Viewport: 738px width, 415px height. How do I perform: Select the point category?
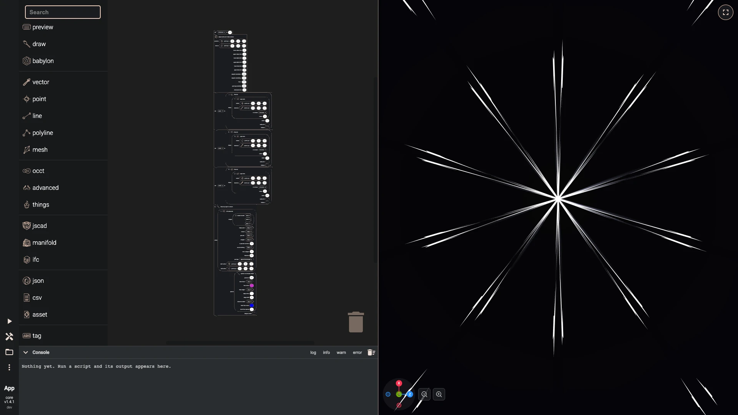point(63,99)
